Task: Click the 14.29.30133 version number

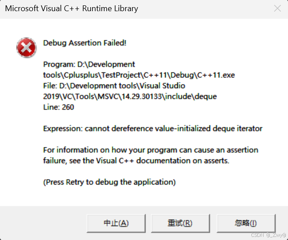Action: 142,96
